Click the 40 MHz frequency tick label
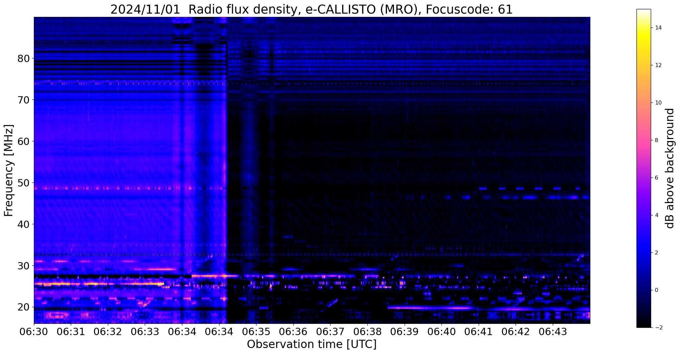680x354 pixels. tap(23, 224)
